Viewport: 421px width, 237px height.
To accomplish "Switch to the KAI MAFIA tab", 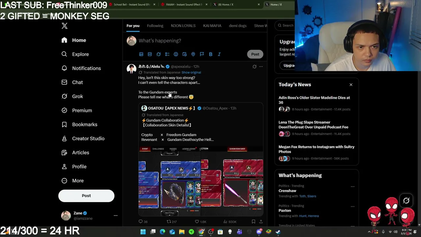I will (x=212, y=26).
